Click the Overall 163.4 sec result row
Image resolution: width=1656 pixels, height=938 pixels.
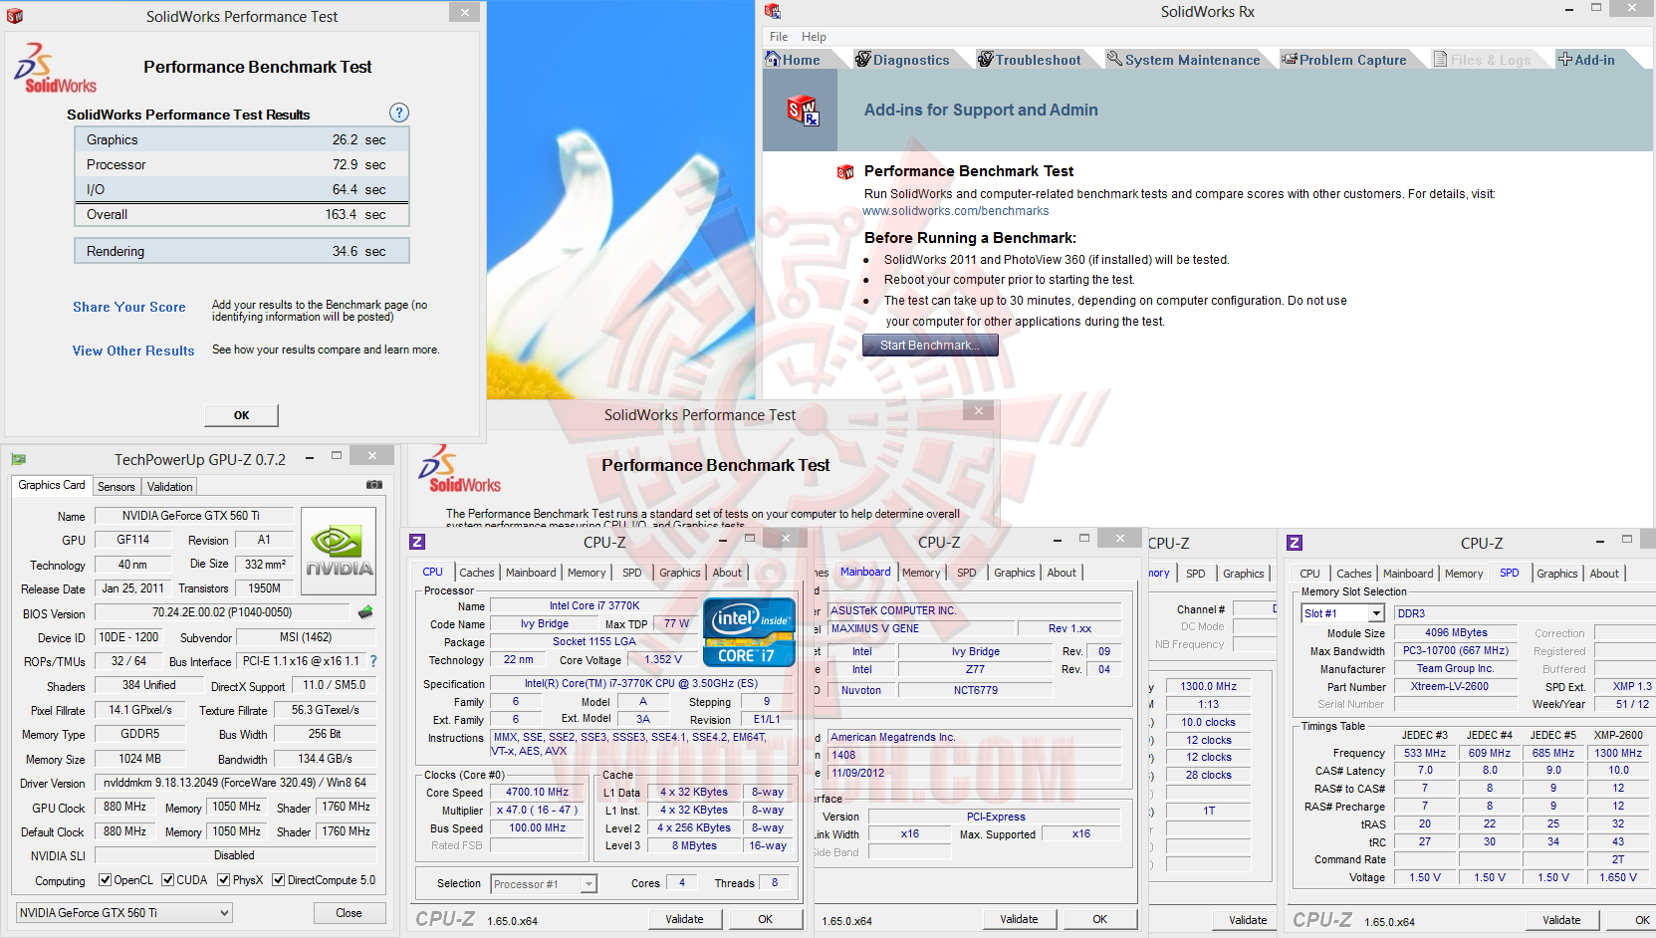[x=242, y=214]
